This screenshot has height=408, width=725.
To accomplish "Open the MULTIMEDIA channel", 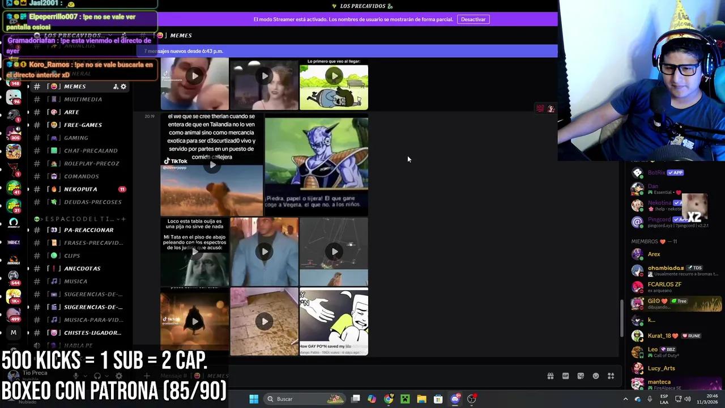I will (x=79, y=99).
